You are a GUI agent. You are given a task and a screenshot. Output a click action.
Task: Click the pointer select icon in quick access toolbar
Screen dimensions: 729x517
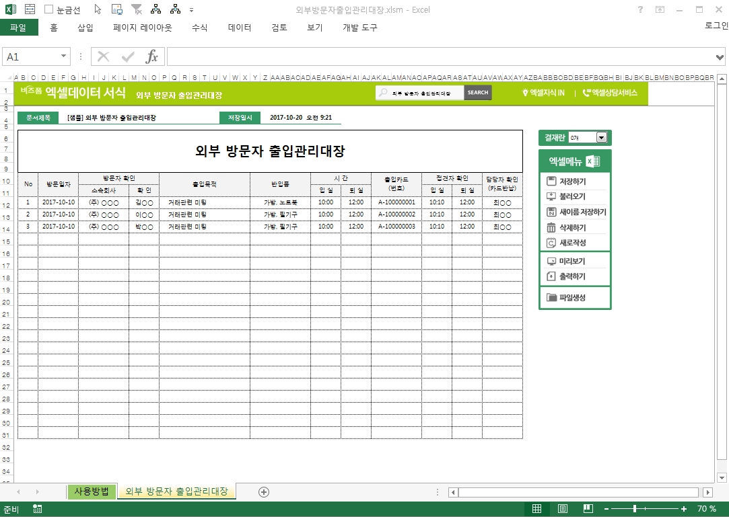pyautogui.click(x=97, y=9)
